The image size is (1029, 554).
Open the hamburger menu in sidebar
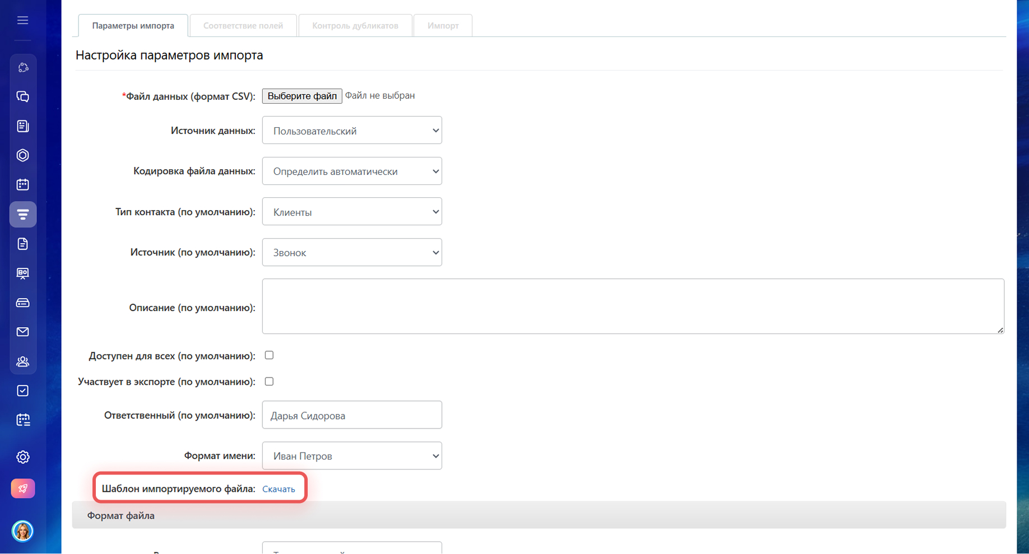(x=22, y=21)
